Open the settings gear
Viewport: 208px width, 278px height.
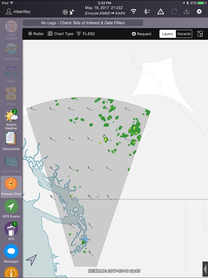point(199,11)
